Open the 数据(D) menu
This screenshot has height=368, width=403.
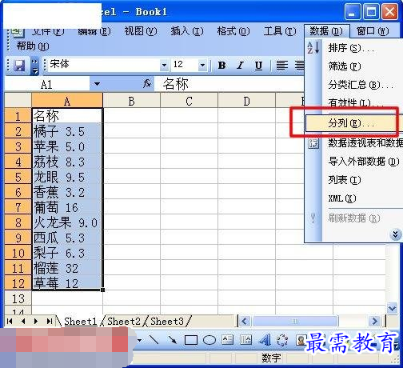(326, 31)
